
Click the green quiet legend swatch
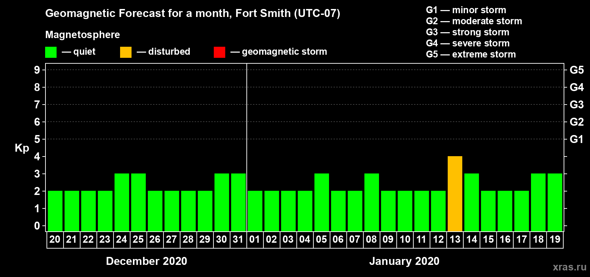point(51,52)
